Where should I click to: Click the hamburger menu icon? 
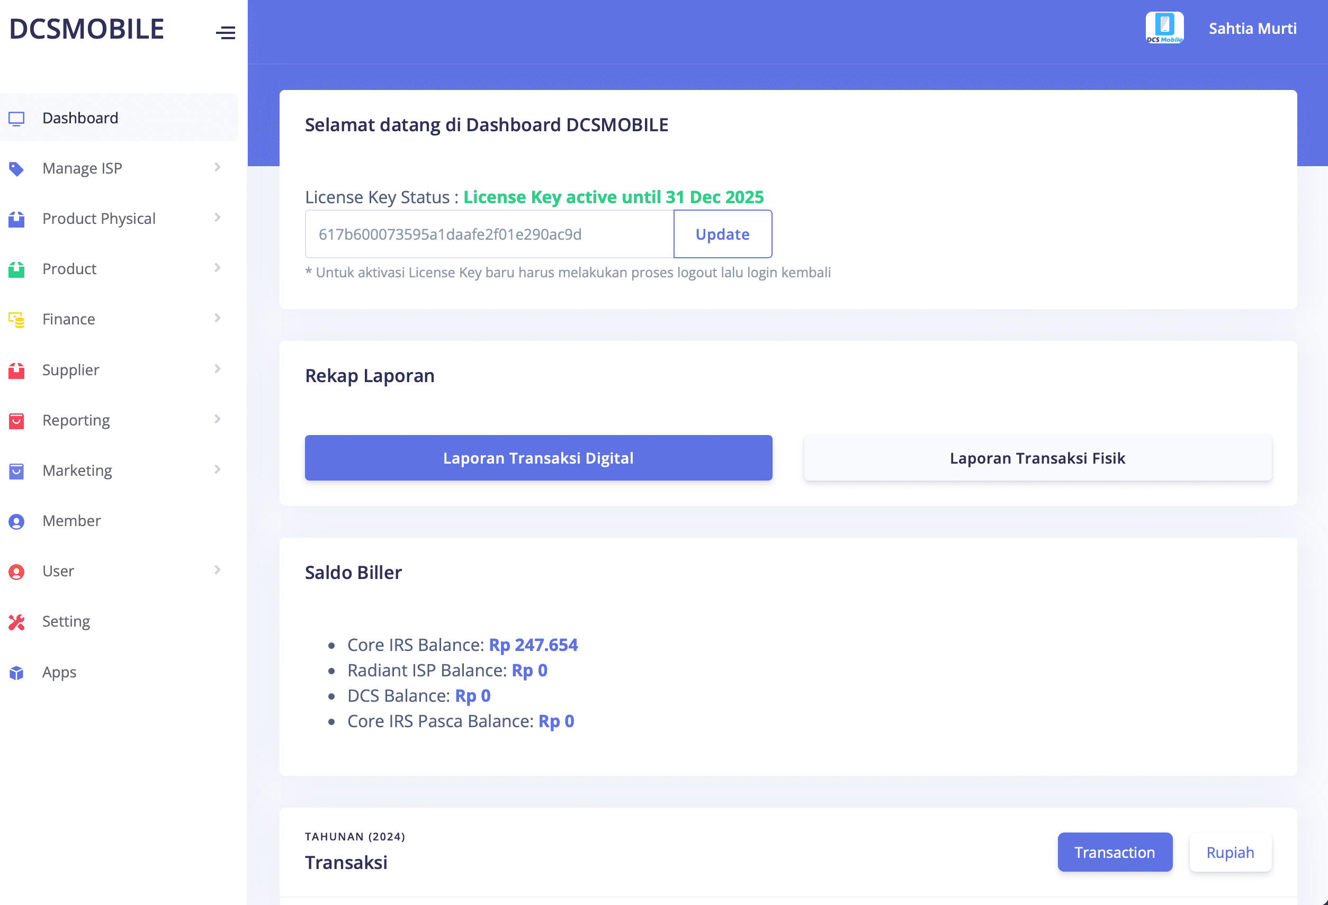(x=225, y=32)
